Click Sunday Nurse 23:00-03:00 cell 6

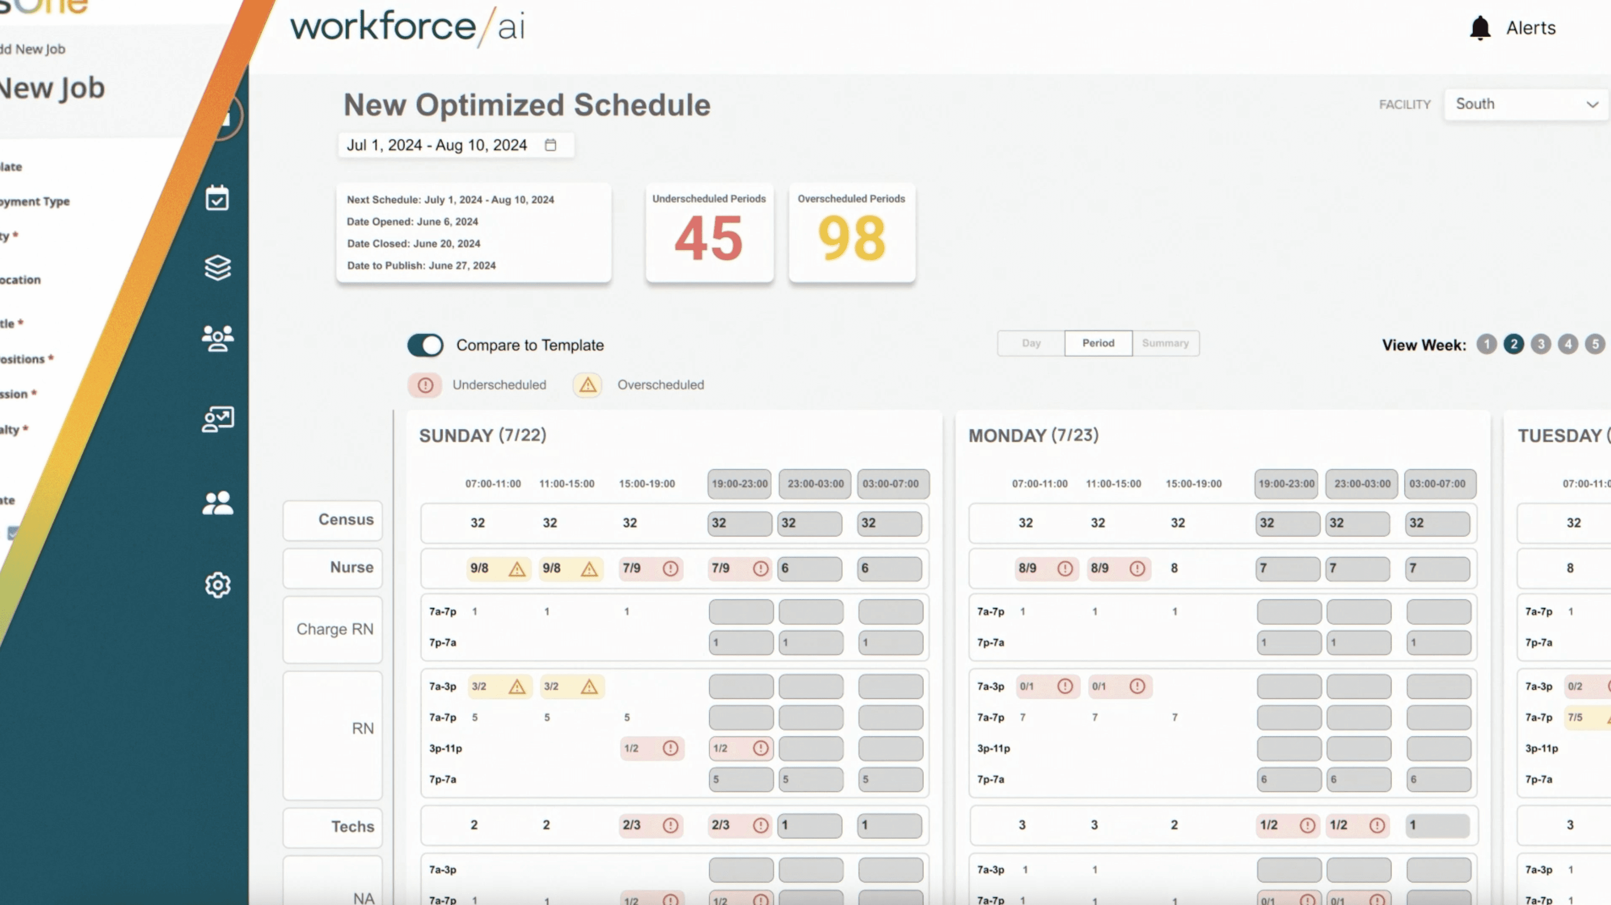point(810,569)
